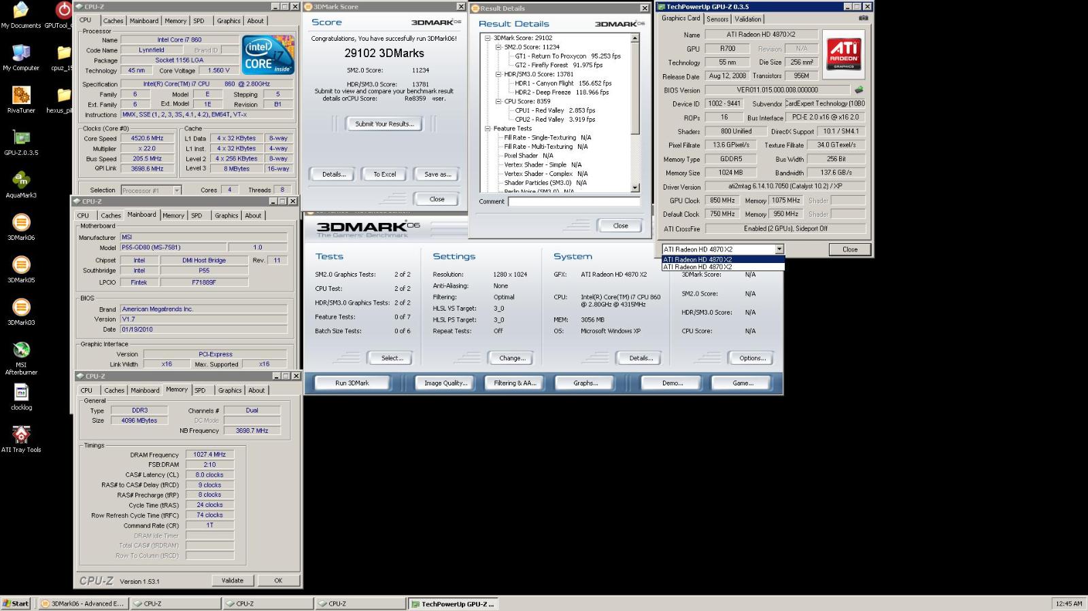Click the ATI Radeon logo in GPU-Z
The width and height of the screenshot is (1088, 611).
tap(844, 54)
